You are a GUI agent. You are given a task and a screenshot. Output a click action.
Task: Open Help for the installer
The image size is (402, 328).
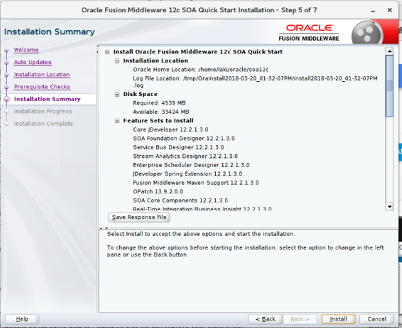[x=22, y=319]
